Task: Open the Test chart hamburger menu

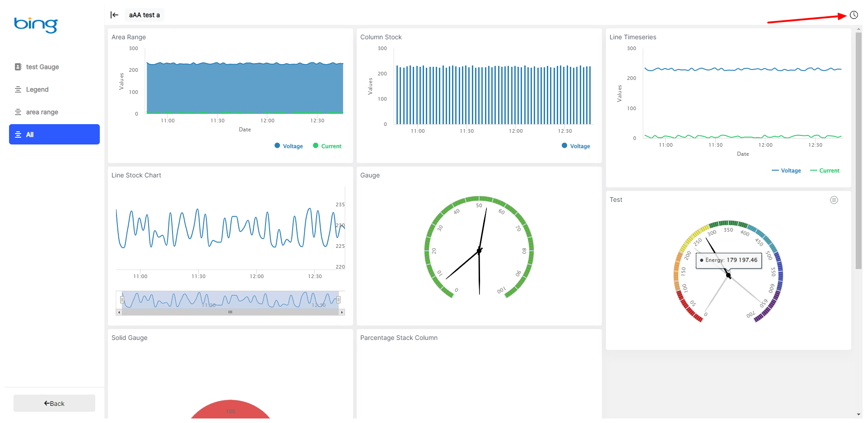Action: click(x=834, y=200)
